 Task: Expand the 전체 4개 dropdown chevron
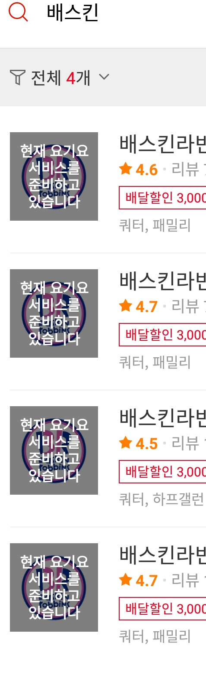[x=104, y=77]
